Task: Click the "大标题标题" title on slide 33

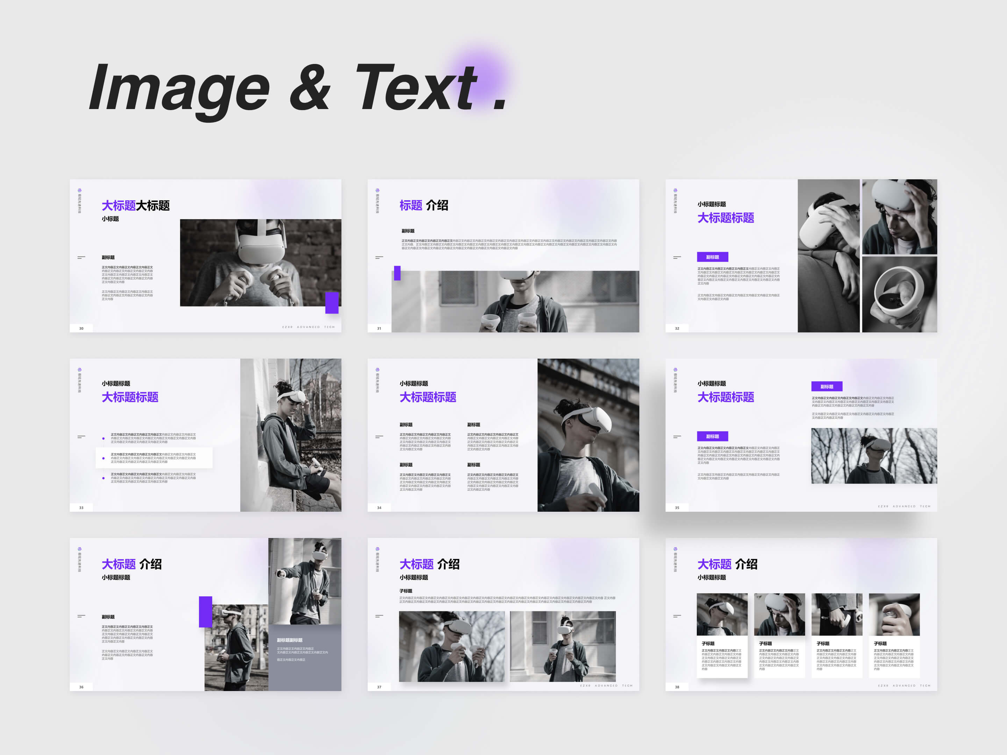Action: (x=130, y=397)
